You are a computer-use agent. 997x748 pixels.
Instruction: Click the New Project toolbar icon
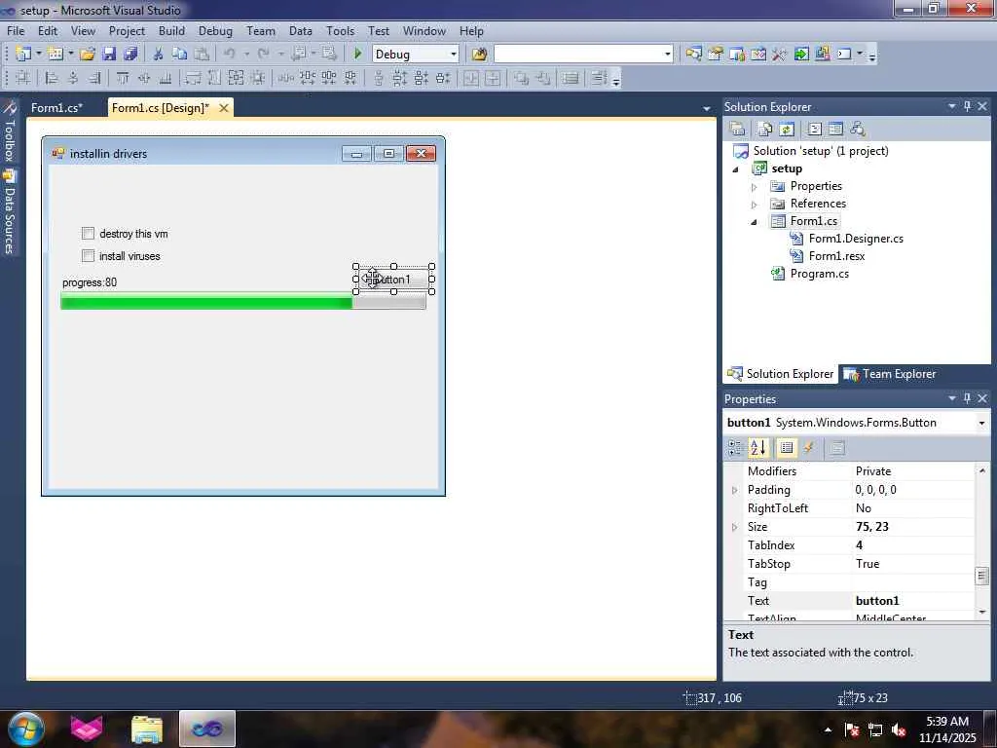click(23, 55)
